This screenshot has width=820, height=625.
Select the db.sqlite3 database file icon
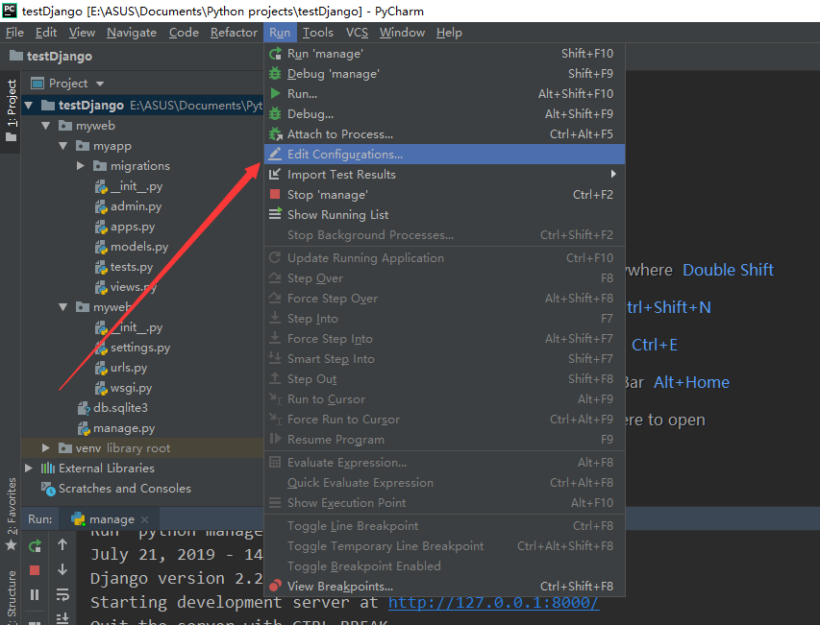click(x=84, y=408)
